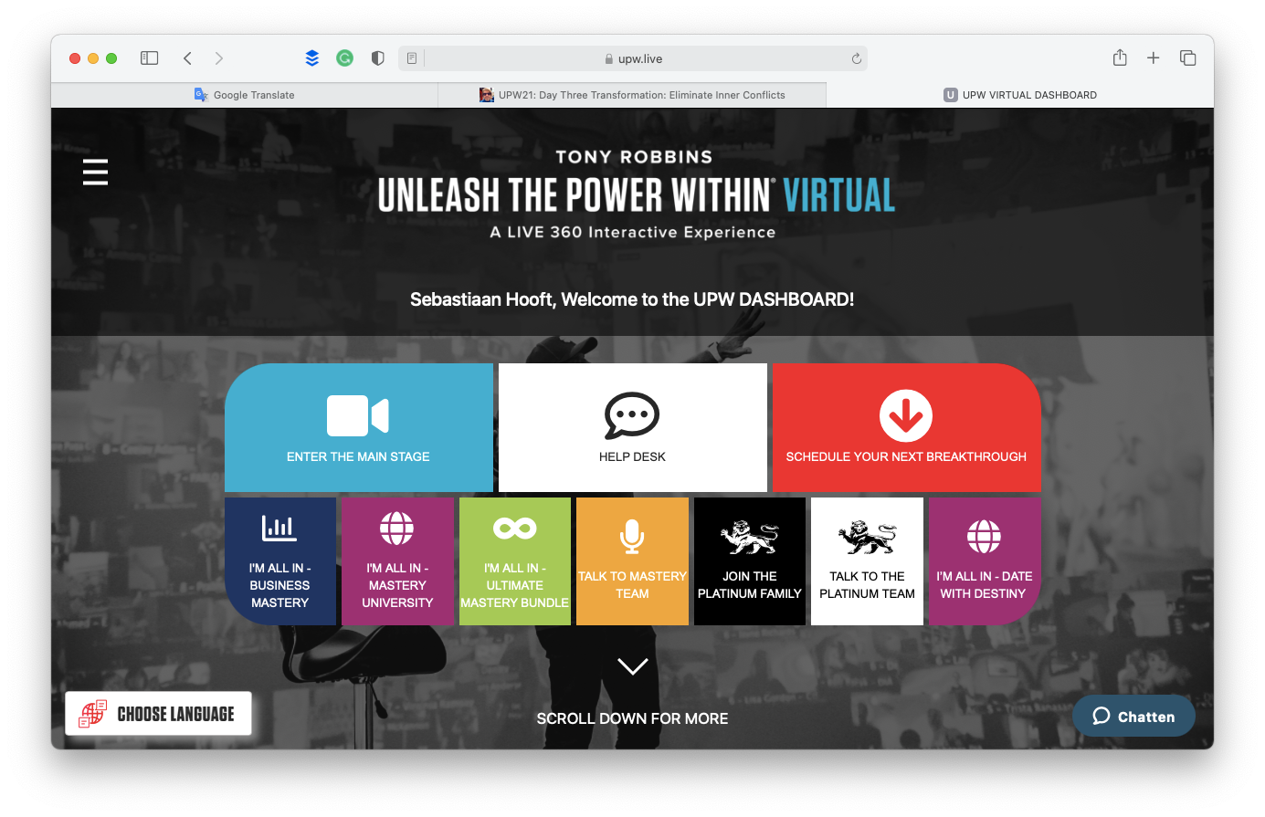Toggle the Safari sidebar
The image size is (1265, 817).
click(x=150, y=58)
